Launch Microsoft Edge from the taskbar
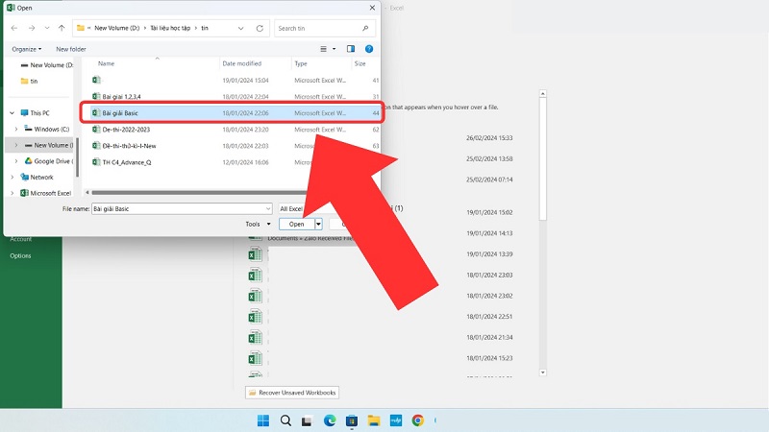The image size is (769, 432). (x=330, y=420)
